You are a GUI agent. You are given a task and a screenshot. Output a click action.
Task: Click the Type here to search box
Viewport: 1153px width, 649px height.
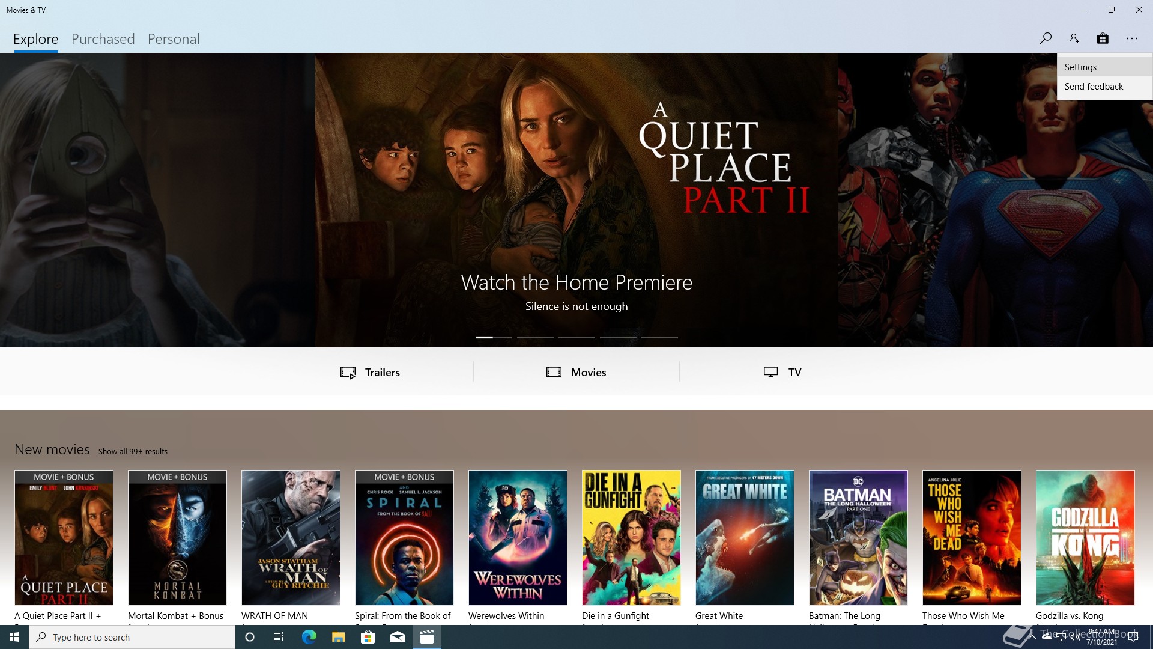[132, 637]
